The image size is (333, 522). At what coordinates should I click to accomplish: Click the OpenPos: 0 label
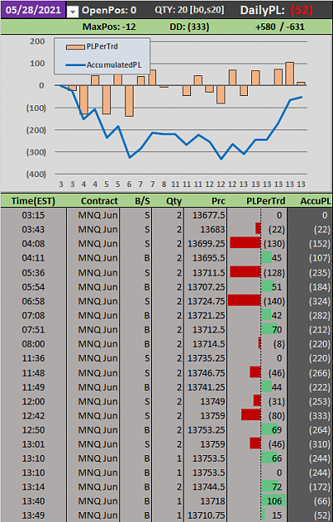(x=109, y=10)
